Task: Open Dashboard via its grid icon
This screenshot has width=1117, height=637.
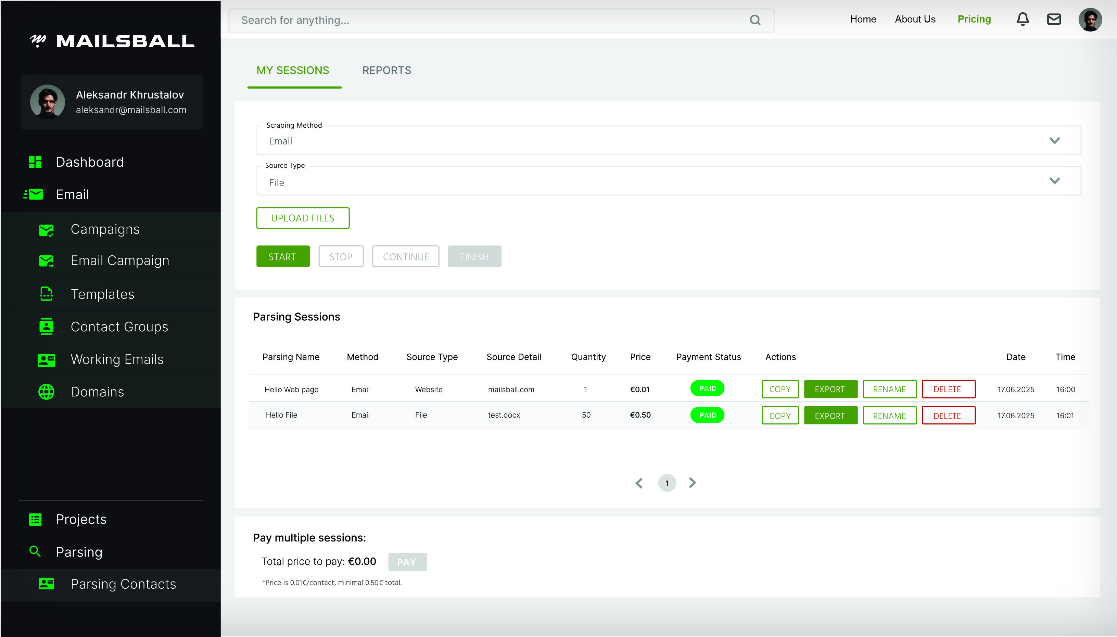Action: [x=35, y=162]
